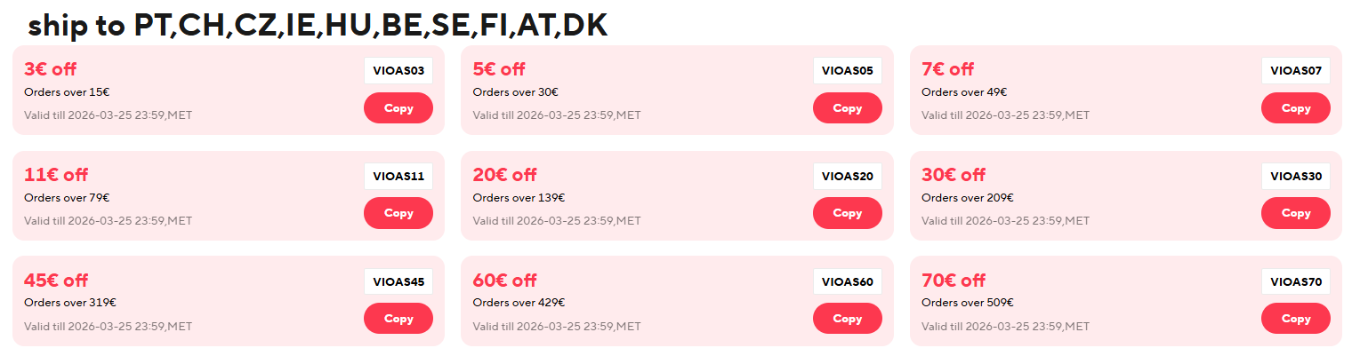Select the VIOAS60 code box
This screenshot has width=1352, height=356.
pyautogui.click(x=847, y=282)
